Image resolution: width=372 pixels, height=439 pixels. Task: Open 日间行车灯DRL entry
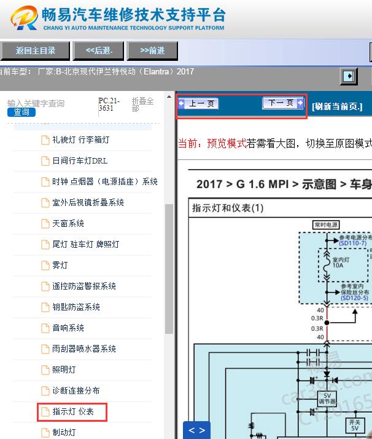[x=80, y=160]
